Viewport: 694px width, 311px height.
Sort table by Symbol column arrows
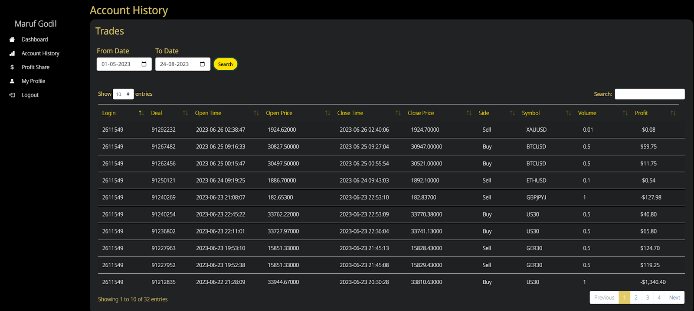click(x=569, y=113)
